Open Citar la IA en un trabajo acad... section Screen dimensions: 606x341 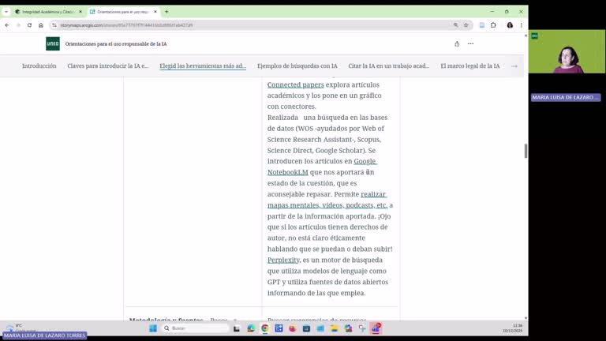point(389,66)
